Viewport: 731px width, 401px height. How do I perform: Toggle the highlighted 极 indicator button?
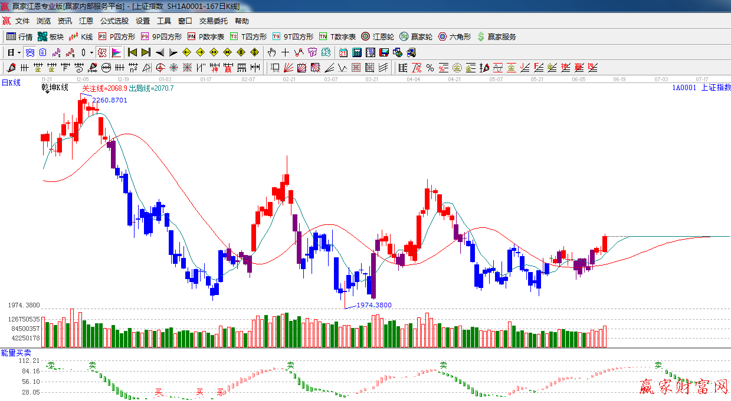pyautogui.click(x=102, y=52)
